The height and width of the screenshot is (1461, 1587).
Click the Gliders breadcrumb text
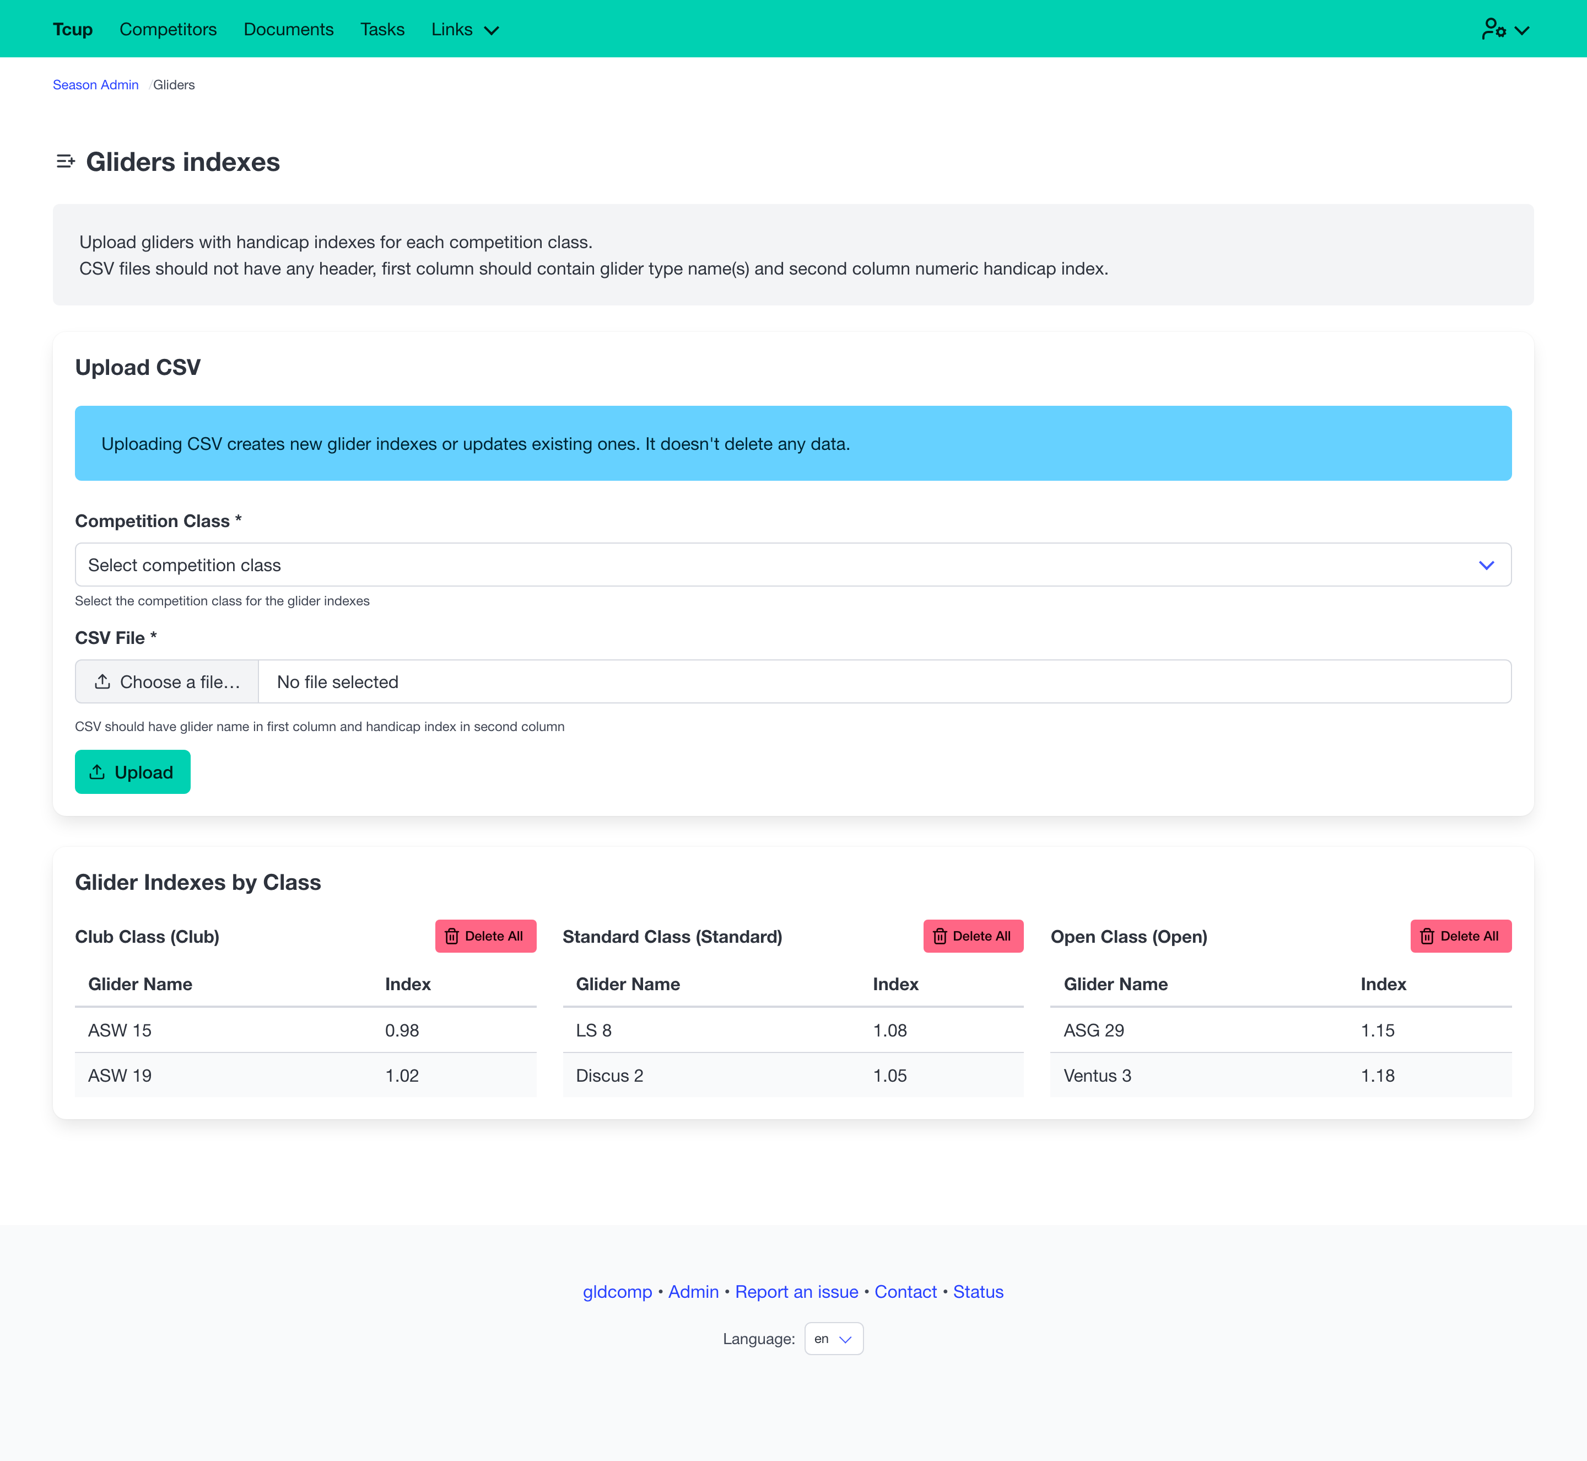click(x=174, y=84)
